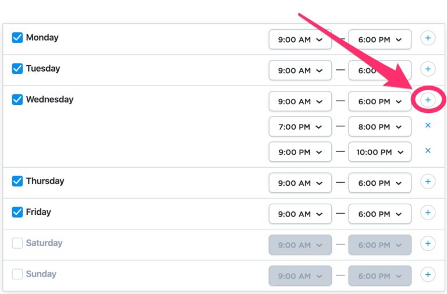The image size is (447, 294).
Task: Expand Wednesday's 7:00 PM start time dropdown
Action: pyautogui.click(x=300, y=126)
